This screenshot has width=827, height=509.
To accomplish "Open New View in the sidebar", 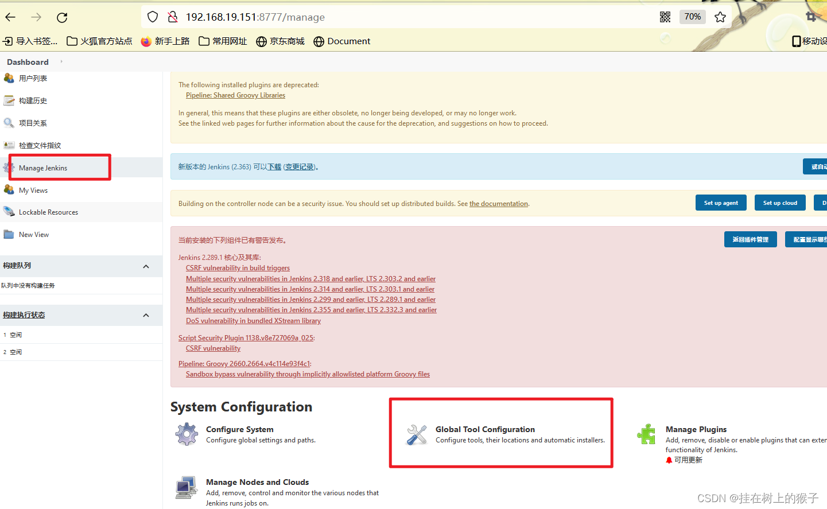I will [34, 235].
